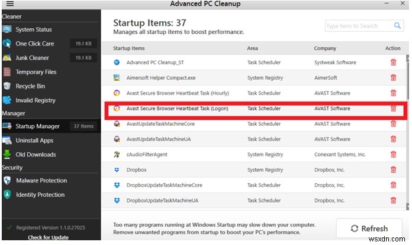Click the Old Downloads arrow icon
This screenshot has width=412, height=245.
click(7, 155)
